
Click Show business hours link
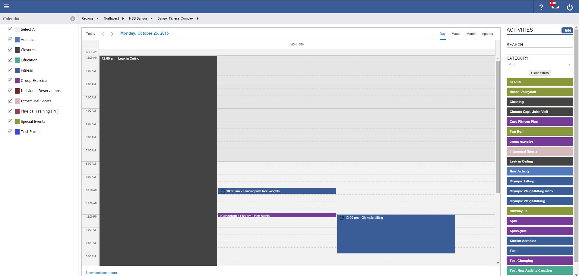tap(101, 273)
